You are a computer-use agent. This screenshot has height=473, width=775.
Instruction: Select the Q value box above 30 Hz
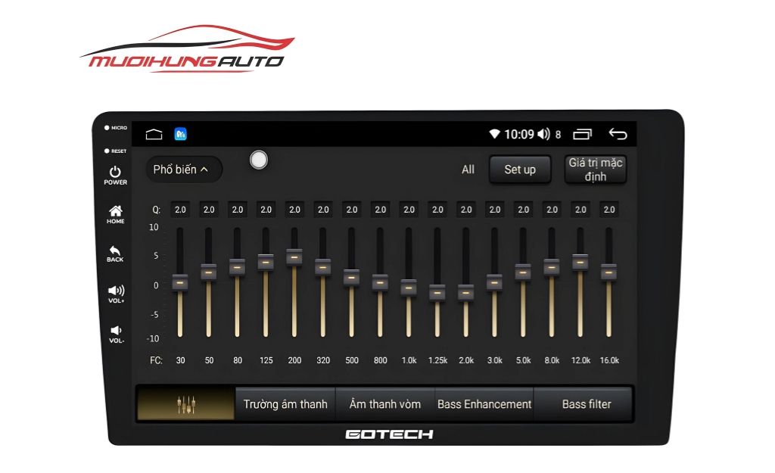tap(180, 210)
